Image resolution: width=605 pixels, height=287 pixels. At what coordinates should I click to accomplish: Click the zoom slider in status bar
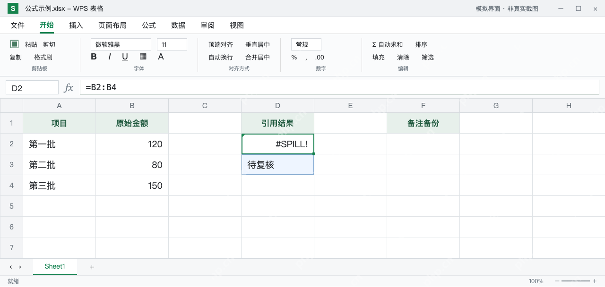(x=576, y=281)
